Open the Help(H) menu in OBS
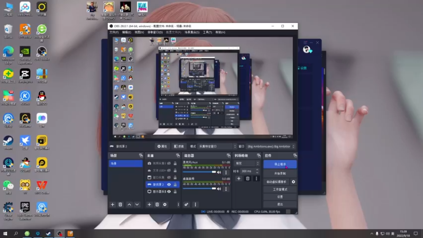 click(x=220, y=32)
